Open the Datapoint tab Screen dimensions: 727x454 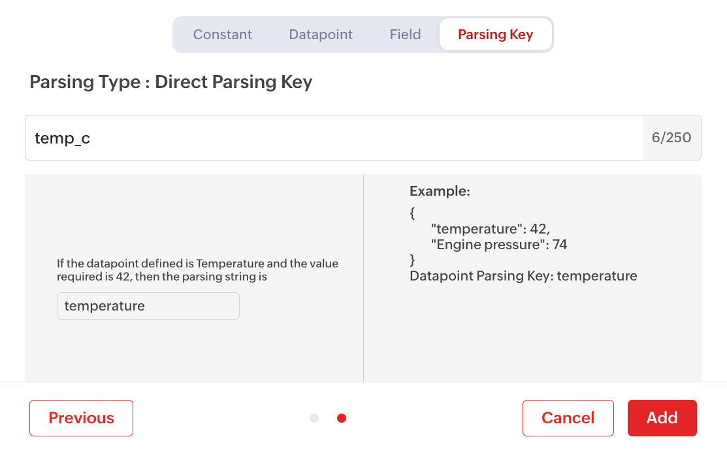coord(321,35)
